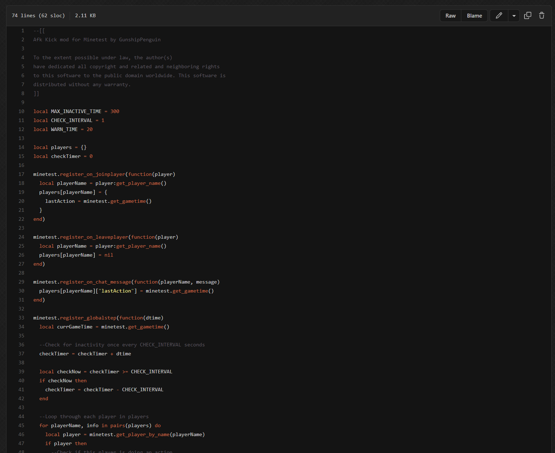Select line 2 with the Afk Kick comment
The height and width of the screenshot is (453, 555).
click(x=23, y=39)
